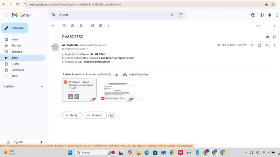Reply using the header arrow icon
Image resolution: width=280 pixels, height=157 pixels.
[x=267, y=45]
